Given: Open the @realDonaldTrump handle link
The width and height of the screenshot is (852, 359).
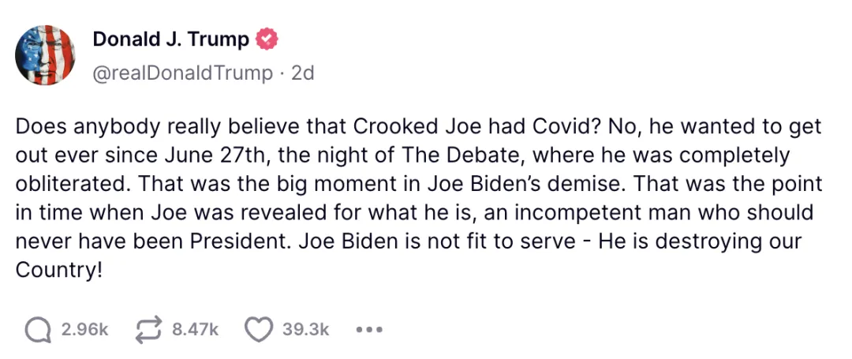Looking at the screenshot, I should [x=183, y=73].
